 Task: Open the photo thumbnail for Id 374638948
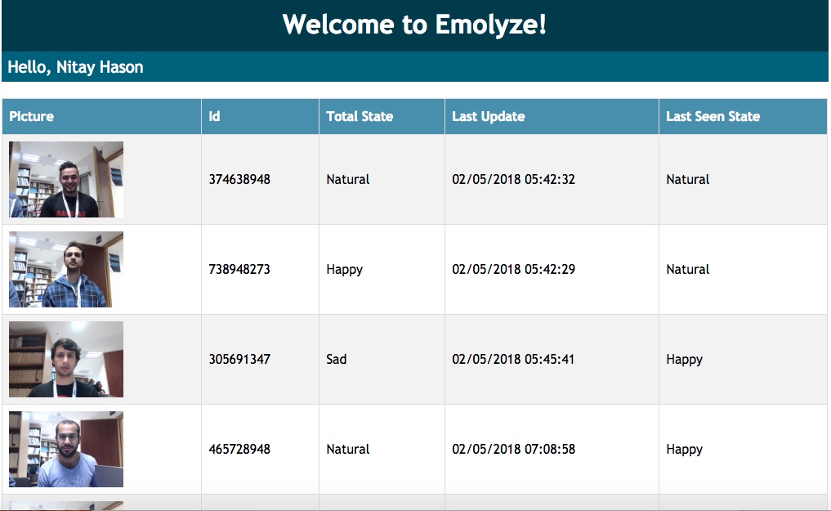click(66, 179)
